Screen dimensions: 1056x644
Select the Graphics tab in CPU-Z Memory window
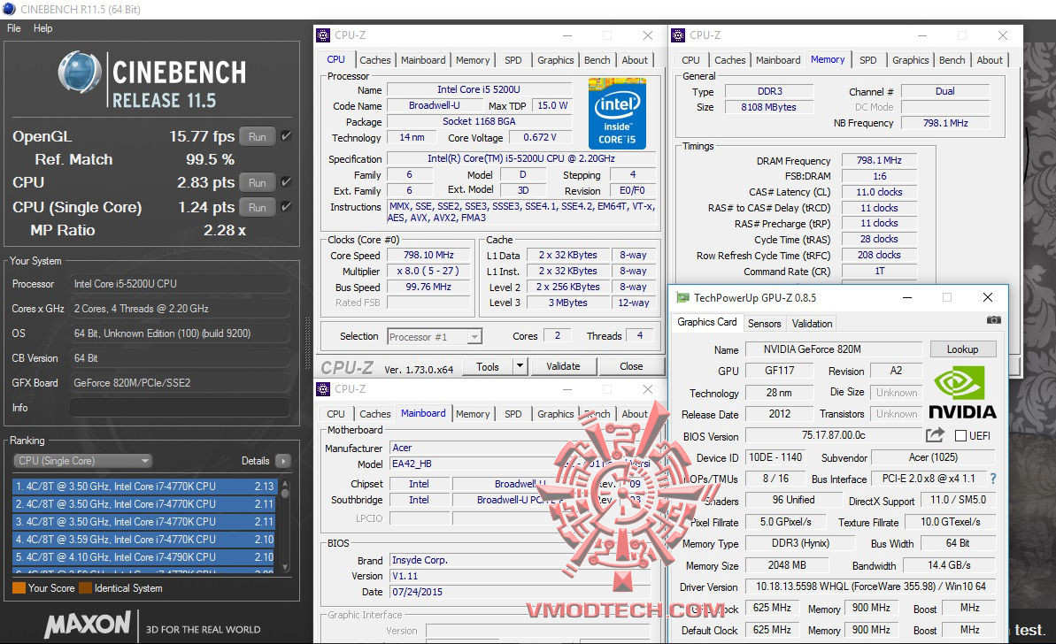pyautogui.click(x=911, y=60)
